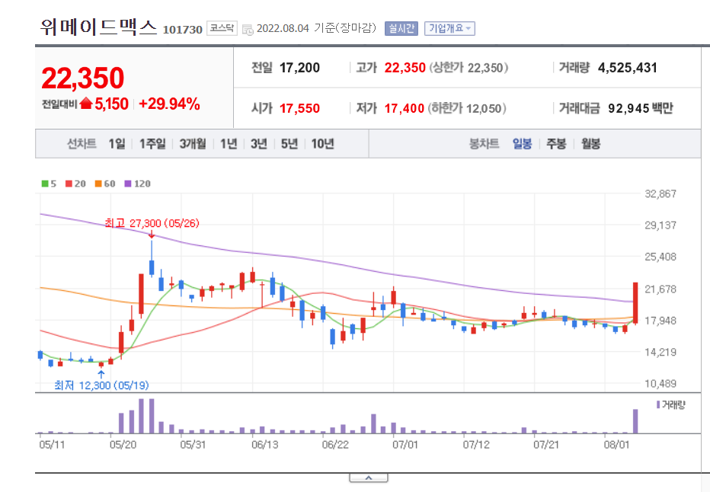Screen dimensions: 710x492
Task: Collapse the chart with the bottom arrow handle
Action: (369, 478)
